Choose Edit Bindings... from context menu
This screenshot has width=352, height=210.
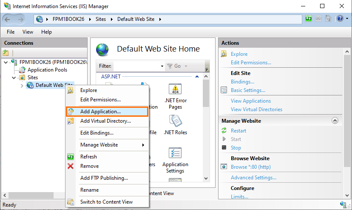(x=107, y=133)
